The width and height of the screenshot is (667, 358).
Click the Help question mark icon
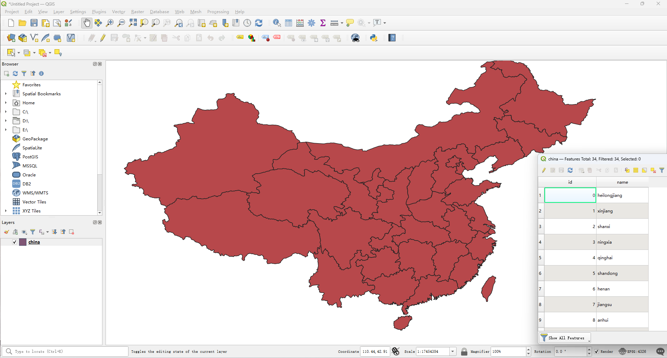(392, 38)
